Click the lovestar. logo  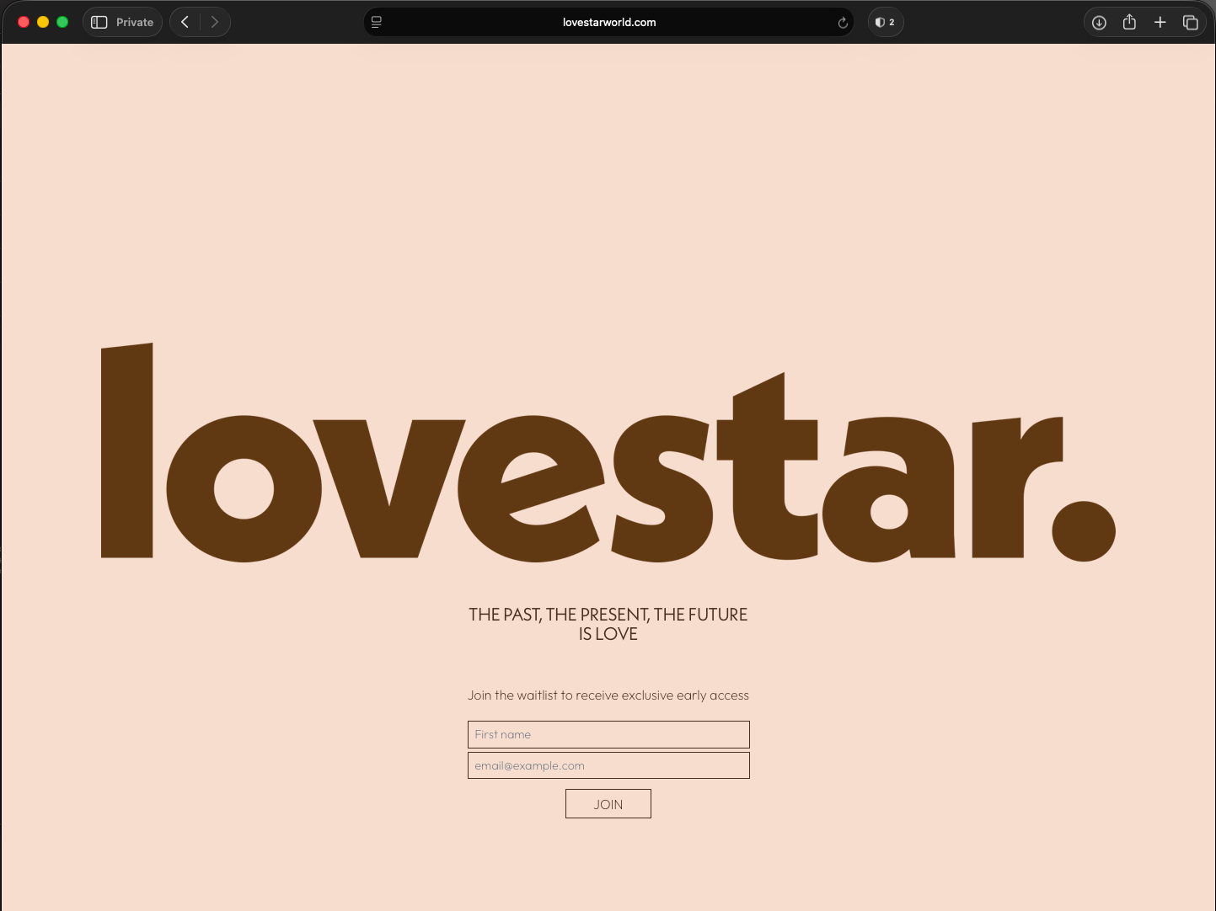608,453
